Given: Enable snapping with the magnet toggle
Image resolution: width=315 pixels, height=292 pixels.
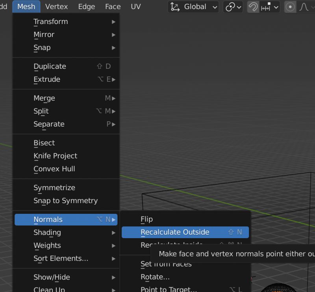Looking at the screenshot, I should coord(252,7).
